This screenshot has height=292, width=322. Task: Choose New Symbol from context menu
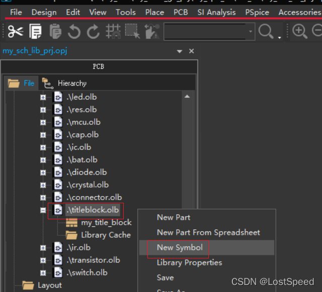(180, 247)
